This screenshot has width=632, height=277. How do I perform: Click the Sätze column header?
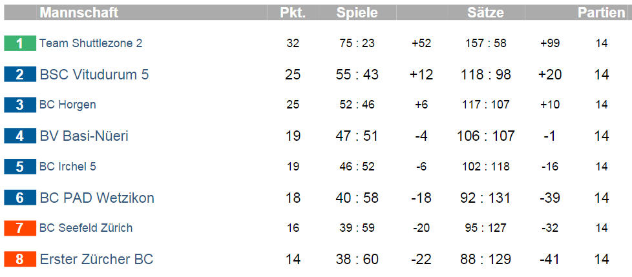coord(486,12)
